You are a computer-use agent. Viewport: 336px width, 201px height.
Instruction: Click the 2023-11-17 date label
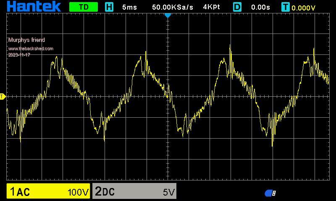(x=19, y=54)
